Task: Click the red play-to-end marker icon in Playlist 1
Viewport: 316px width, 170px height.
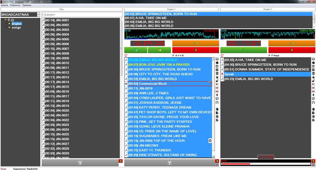Action: (217, 84)
